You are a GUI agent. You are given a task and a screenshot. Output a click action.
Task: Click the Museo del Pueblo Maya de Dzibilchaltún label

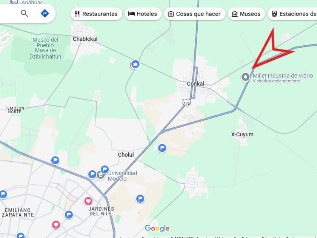45,48
